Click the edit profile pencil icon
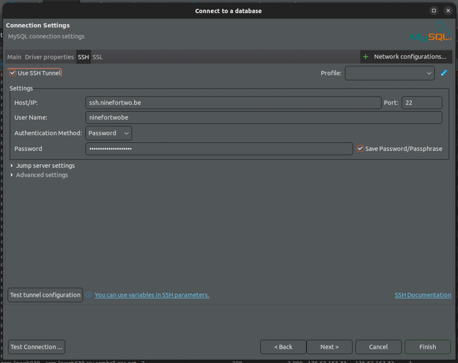 444,73
